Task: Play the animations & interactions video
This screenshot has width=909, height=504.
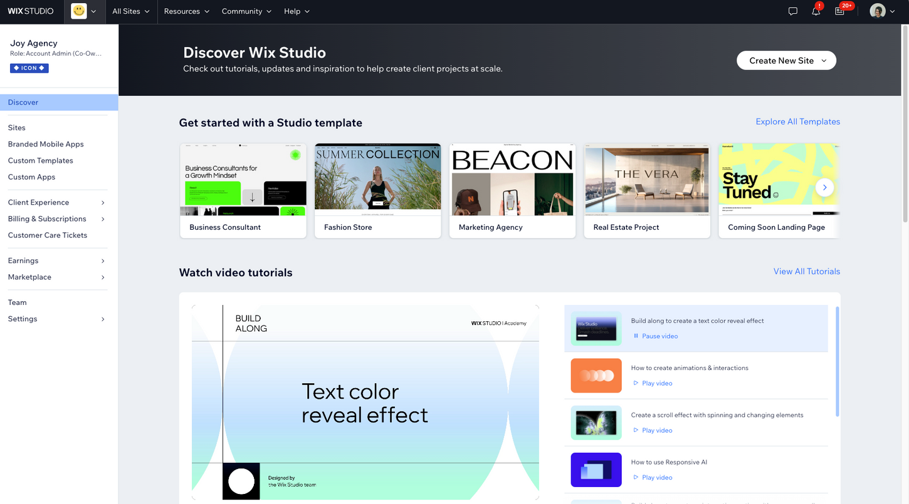Action: tap(653, 383)
